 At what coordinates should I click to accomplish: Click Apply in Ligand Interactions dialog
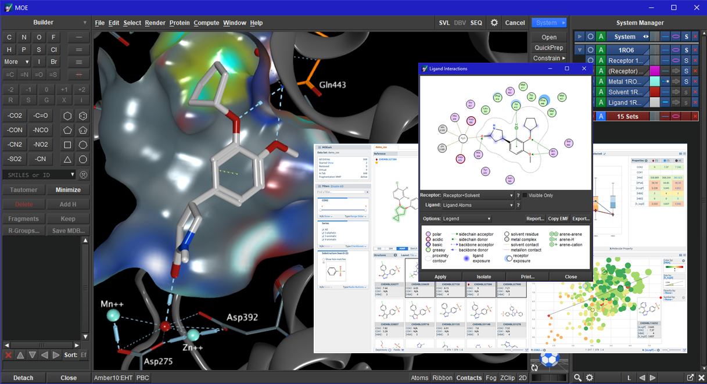[440, 277]
